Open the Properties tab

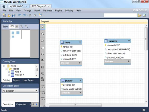click(x=21, y=104)
